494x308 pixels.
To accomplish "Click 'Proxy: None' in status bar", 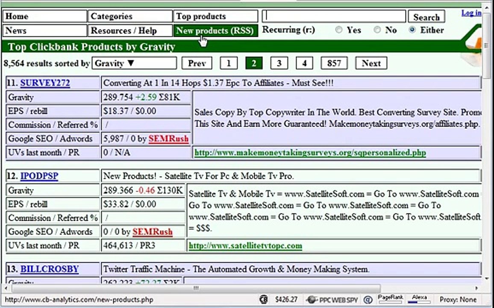I will (x=458, y=299).
